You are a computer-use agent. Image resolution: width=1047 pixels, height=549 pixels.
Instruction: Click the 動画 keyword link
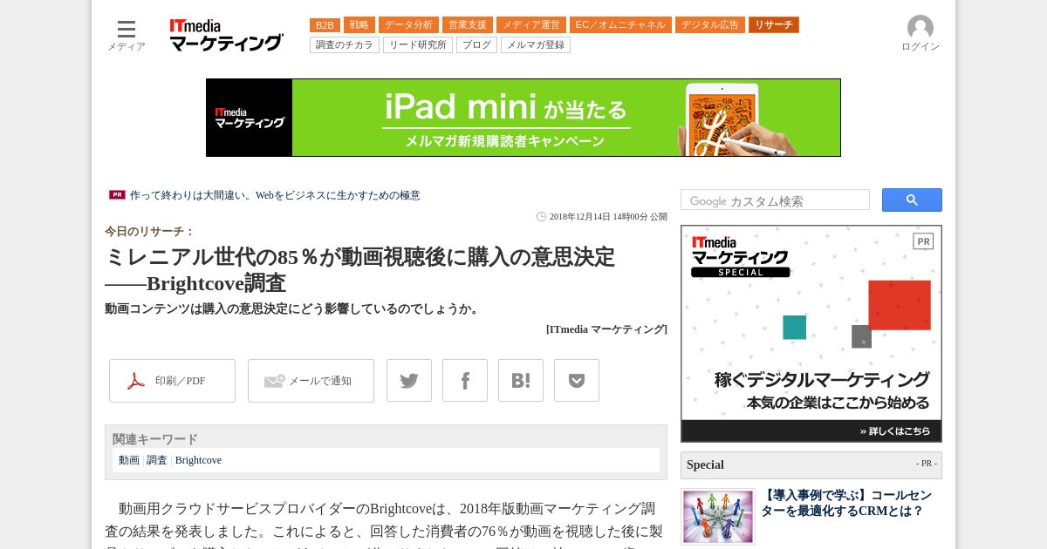[129, 460]
